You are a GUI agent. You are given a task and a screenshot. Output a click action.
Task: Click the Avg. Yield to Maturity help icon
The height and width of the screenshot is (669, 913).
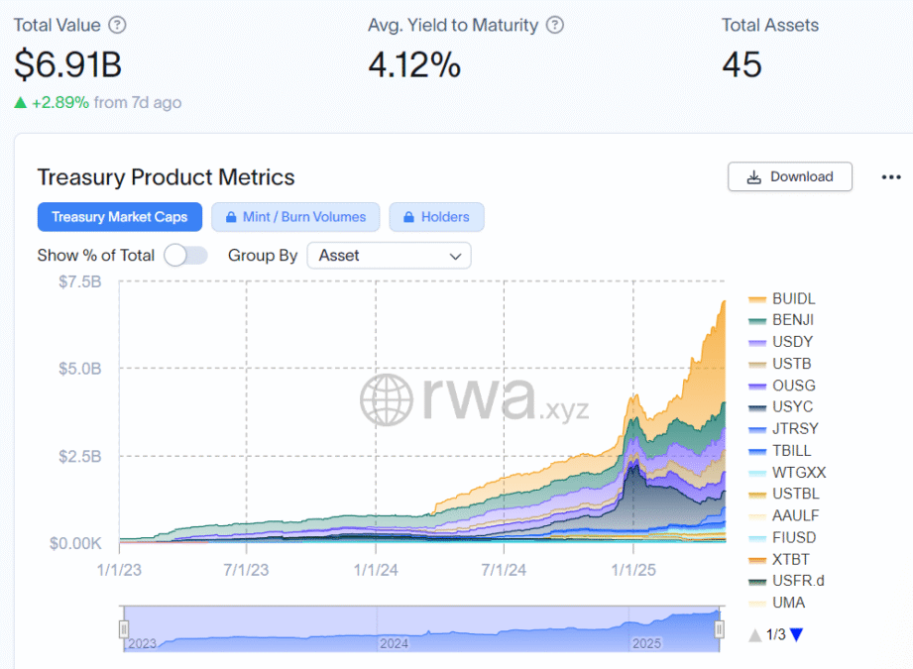pyautogui.click(x=555, y=25)
